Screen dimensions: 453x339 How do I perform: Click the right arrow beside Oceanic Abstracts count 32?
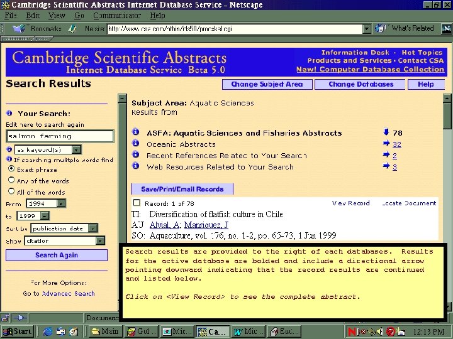[386, 143]
